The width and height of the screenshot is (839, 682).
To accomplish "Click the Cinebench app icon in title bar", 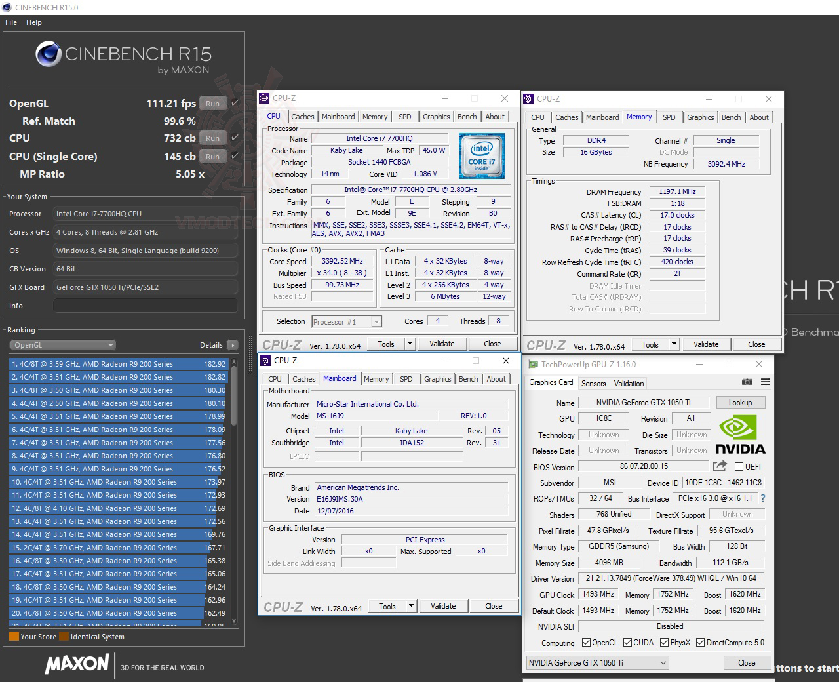I will 7,7.
